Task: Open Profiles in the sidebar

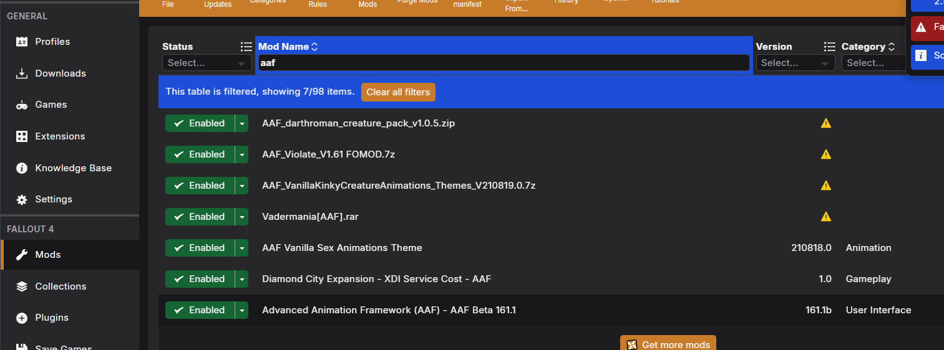Action: click(x=52, y=42)
